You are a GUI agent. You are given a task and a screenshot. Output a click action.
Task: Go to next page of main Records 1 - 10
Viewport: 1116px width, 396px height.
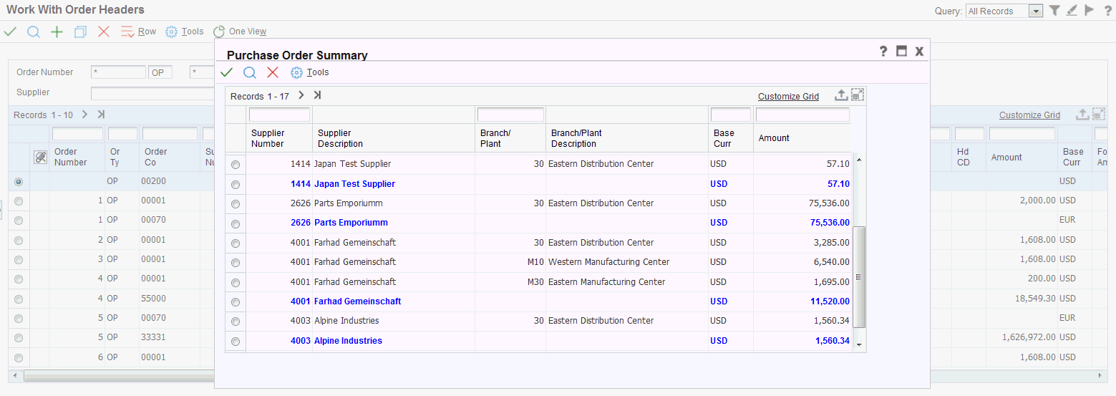tap(85, 114)
